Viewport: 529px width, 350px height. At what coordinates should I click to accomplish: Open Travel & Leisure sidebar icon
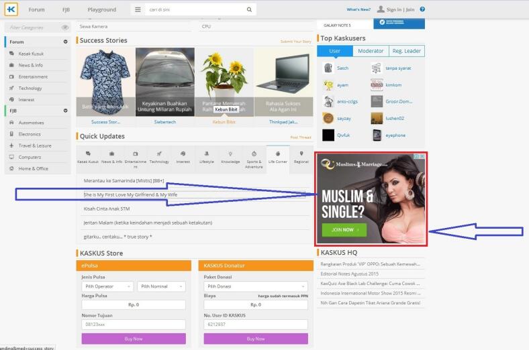[x=11, y=145]
